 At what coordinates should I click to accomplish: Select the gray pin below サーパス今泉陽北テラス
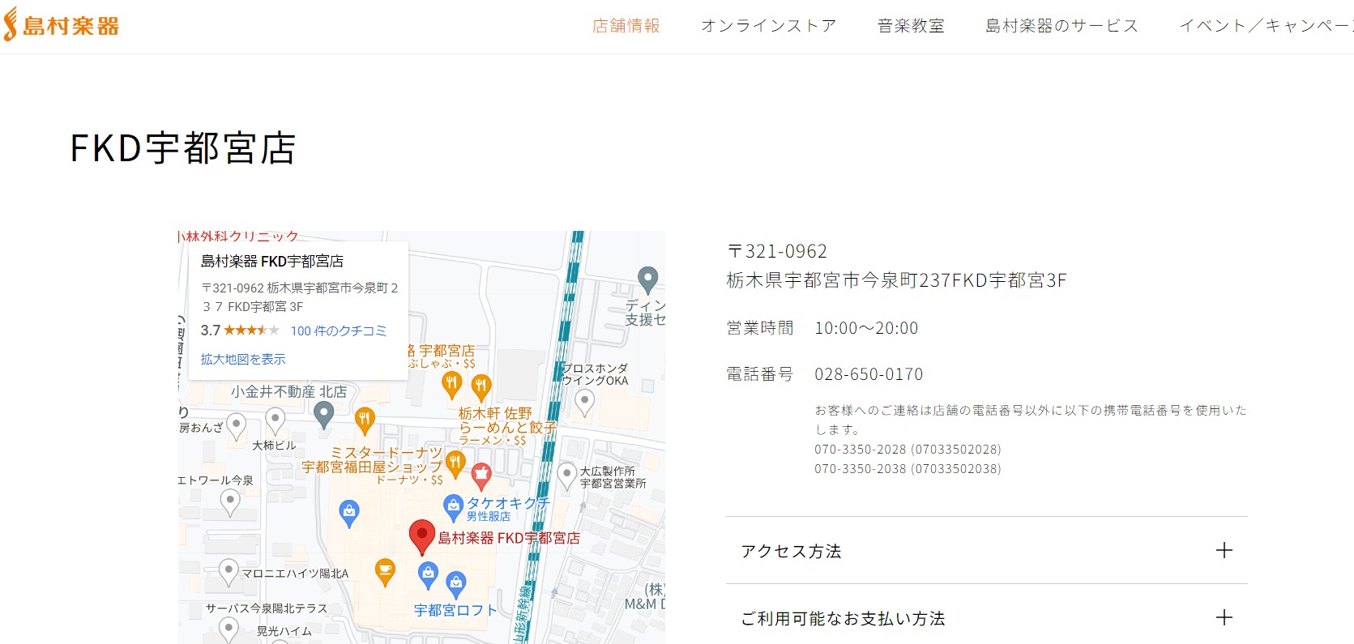pyautogui.click(x=229, y=629)
